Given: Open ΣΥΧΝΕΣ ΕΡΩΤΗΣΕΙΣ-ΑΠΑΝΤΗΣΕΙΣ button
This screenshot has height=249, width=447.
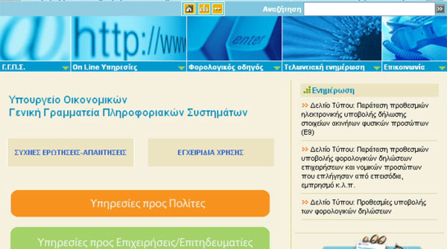Looking at the screenshot, I should [x=71, y=152].
